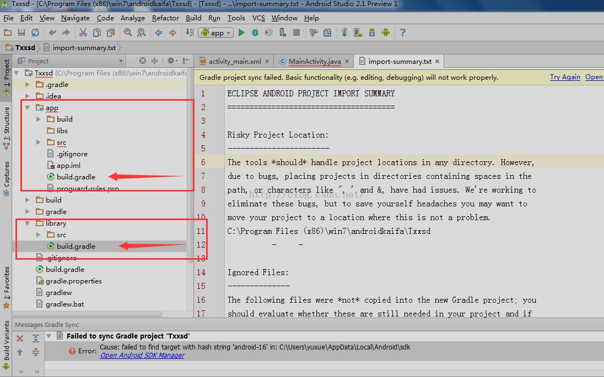Toggle the Captures side tool window
The image size is (604, 377).
pos(6,178)
